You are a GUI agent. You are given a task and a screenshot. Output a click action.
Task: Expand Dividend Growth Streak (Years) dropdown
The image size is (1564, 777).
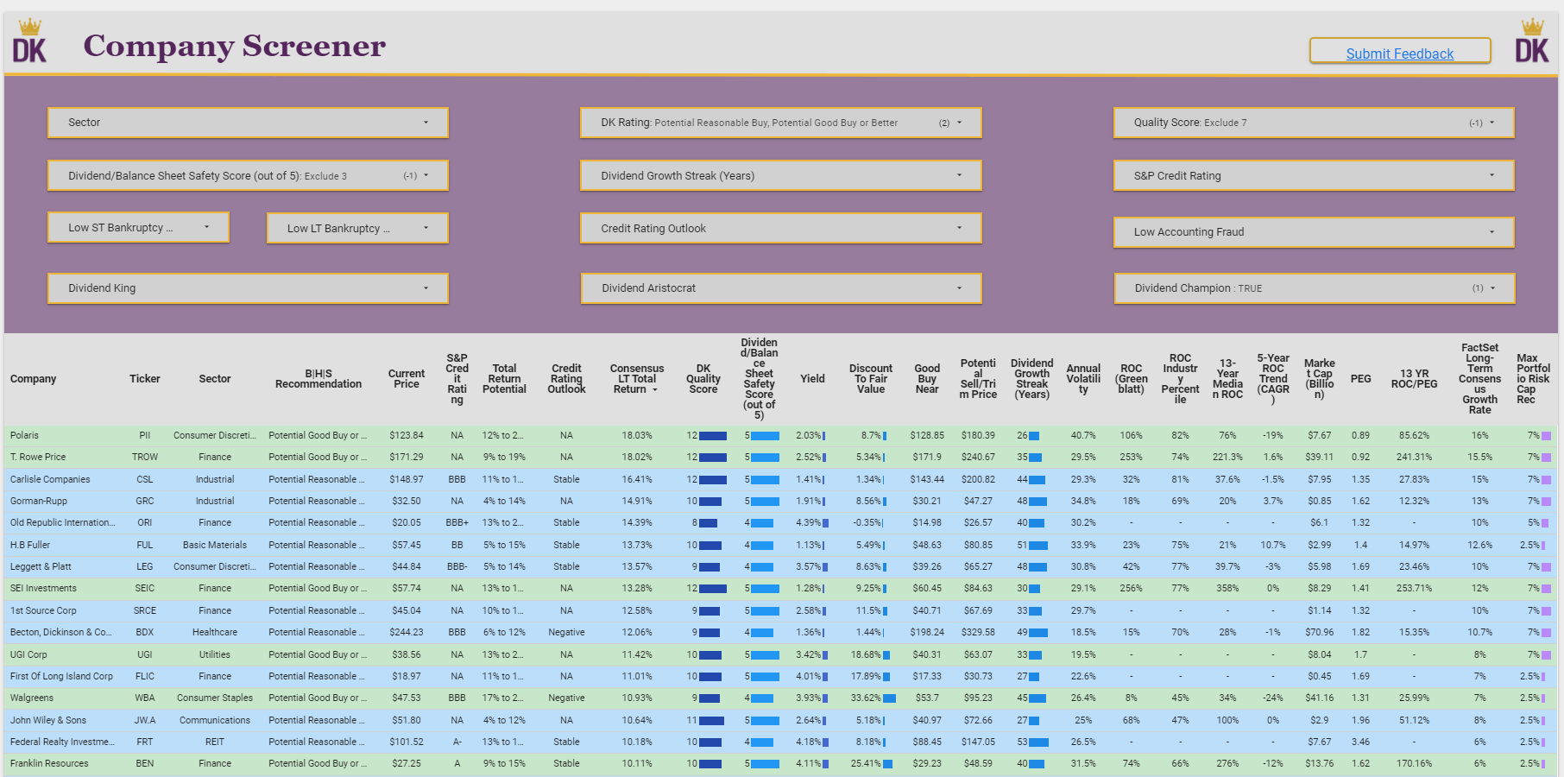pos(780,176)
